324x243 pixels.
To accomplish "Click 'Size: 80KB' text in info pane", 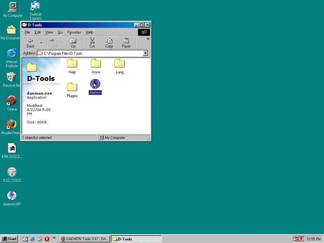I will [x=37, y=122].
